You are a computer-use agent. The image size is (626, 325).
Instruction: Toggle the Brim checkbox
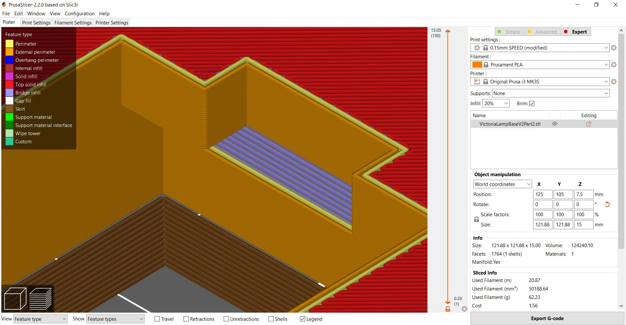(x=532, y=104)
